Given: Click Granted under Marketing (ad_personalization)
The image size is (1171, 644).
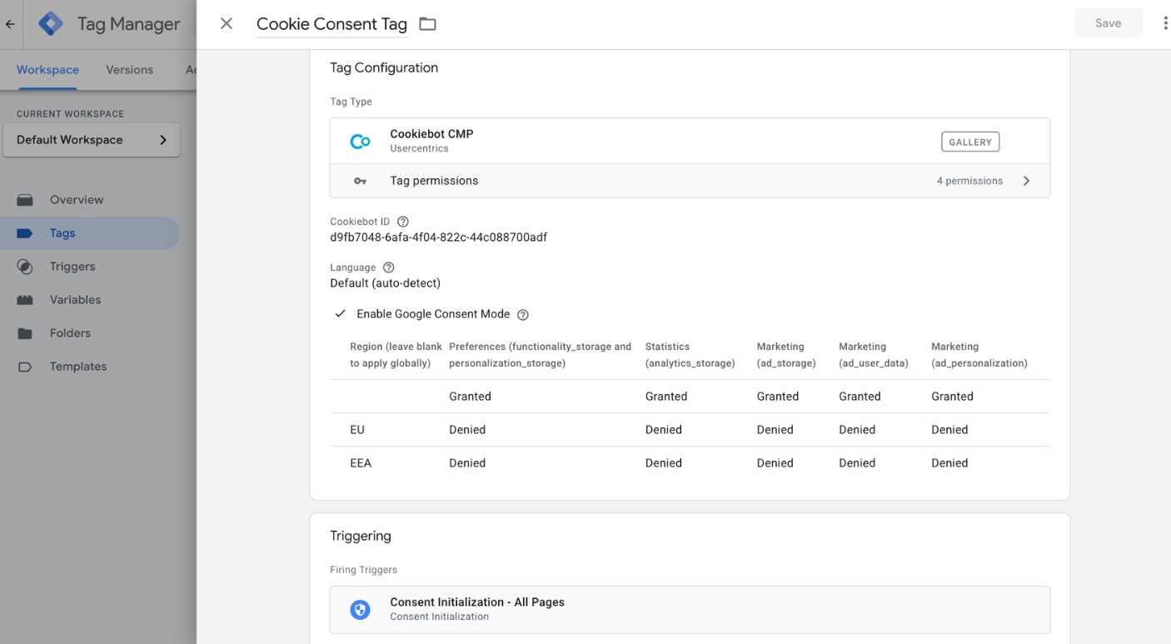Looking at the screenshot, I should pos(953,397).
